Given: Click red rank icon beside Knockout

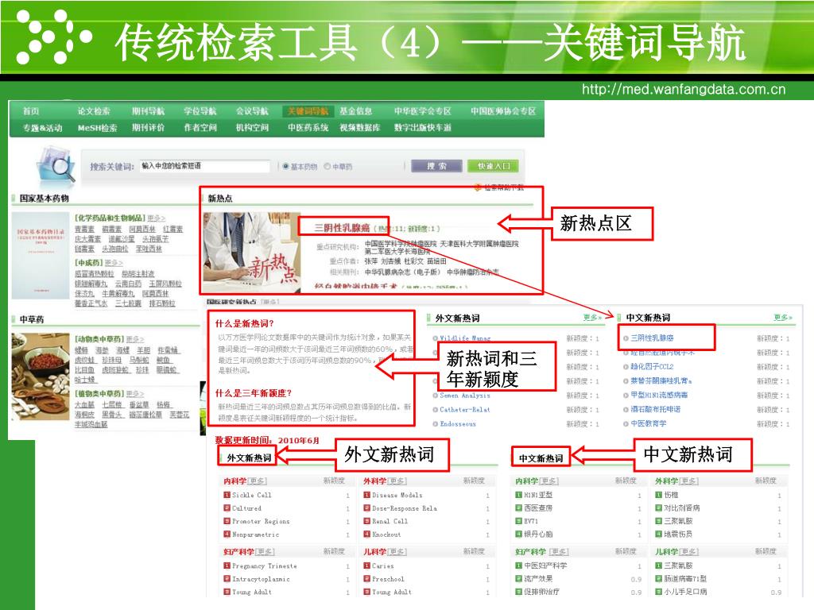Looking at the screenshot, I should point(367,534).
